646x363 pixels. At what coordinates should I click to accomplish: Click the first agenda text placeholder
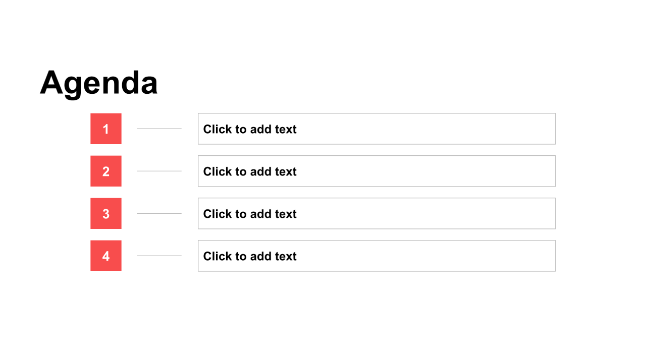tap(376, 129)
